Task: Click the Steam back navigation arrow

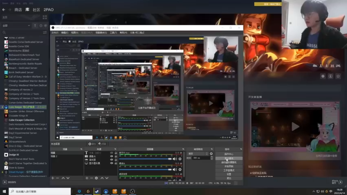Action: click(x=4, y=9)
